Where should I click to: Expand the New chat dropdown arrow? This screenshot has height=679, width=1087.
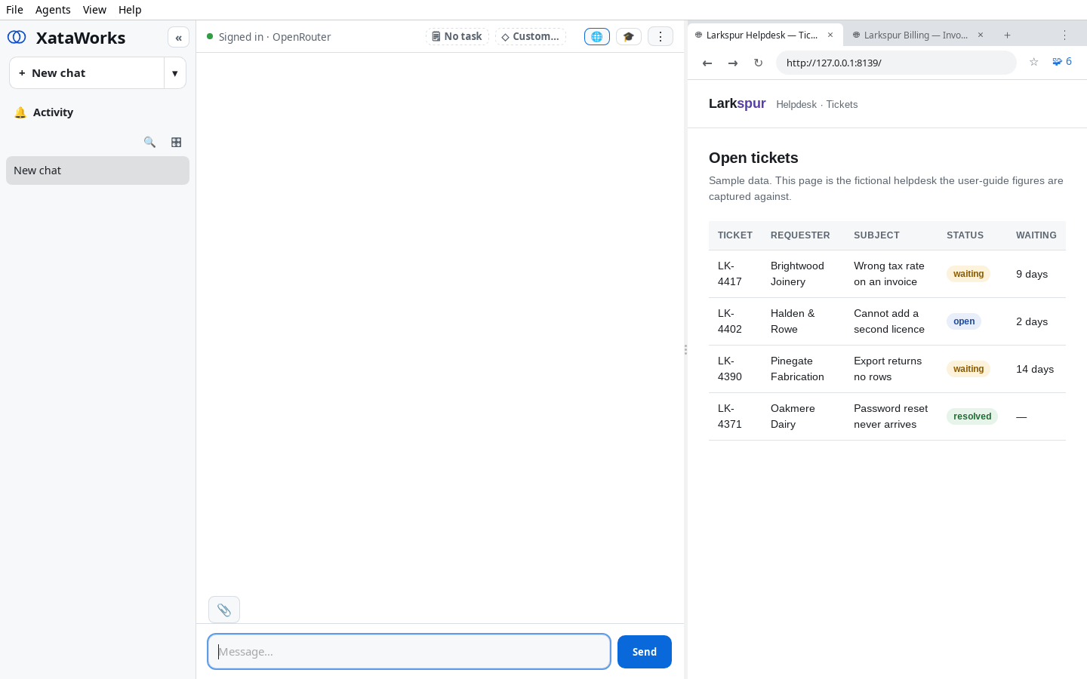point(175,73)
